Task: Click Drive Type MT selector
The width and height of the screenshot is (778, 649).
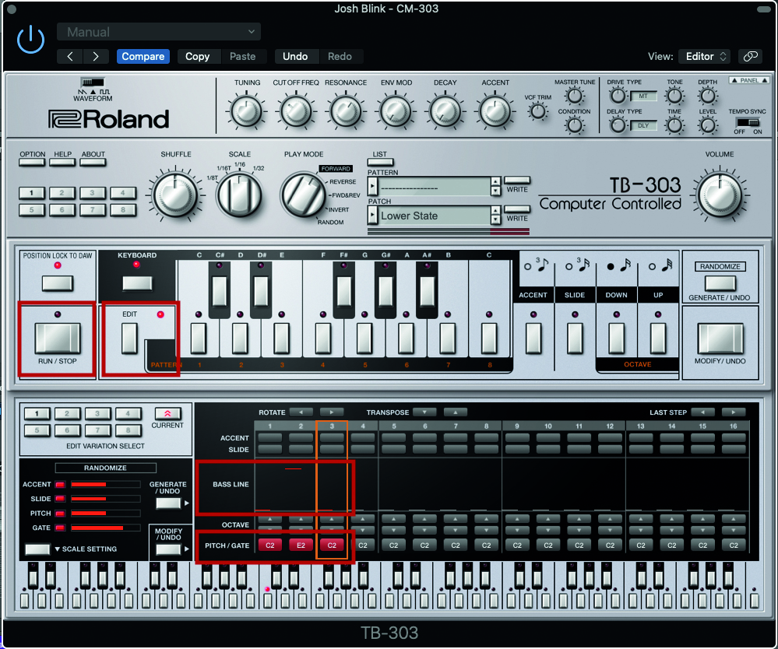Action: (x=643, y=96)
